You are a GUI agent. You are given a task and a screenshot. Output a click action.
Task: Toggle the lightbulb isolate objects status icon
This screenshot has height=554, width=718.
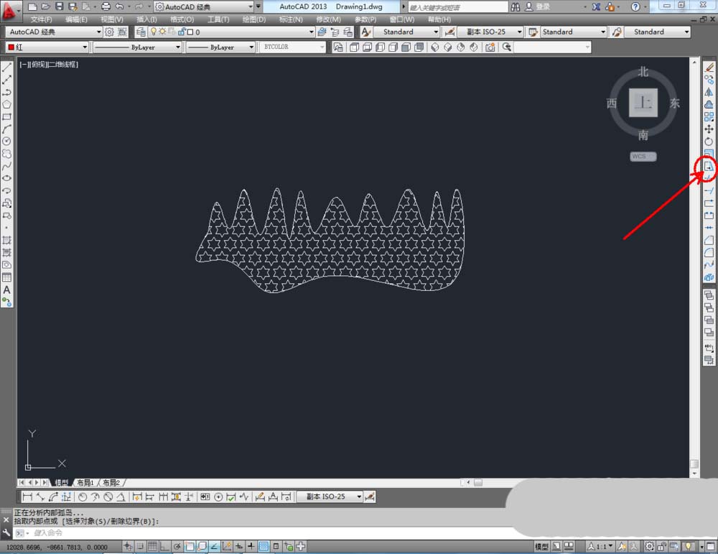coord(688,546)
